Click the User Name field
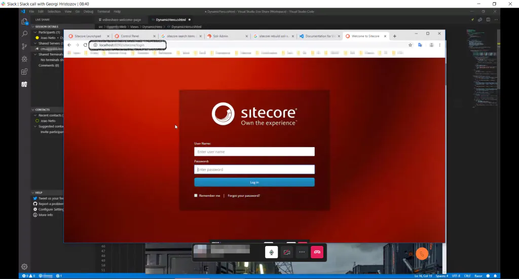The width and height of the screenshot is (519, 279). (254, 152)
